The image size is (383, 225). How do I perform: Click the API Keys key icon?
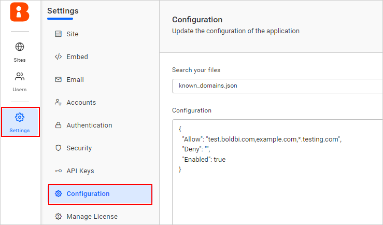pos(58,171)
